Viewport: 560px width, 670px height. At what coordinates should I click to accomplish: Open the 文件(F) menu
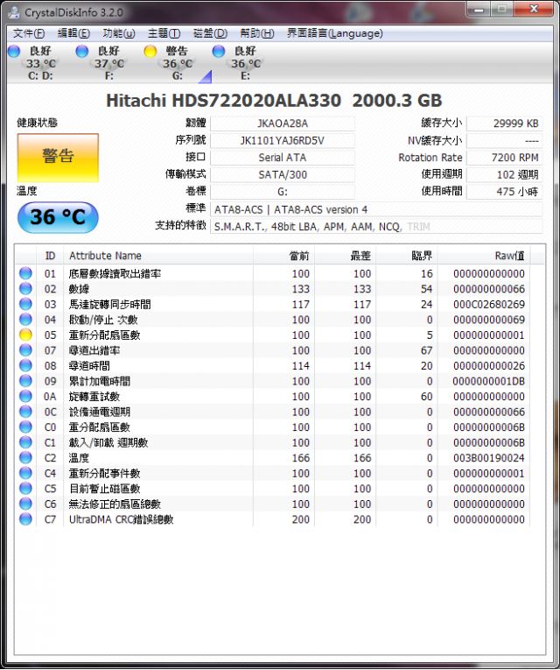pos(29,33)
